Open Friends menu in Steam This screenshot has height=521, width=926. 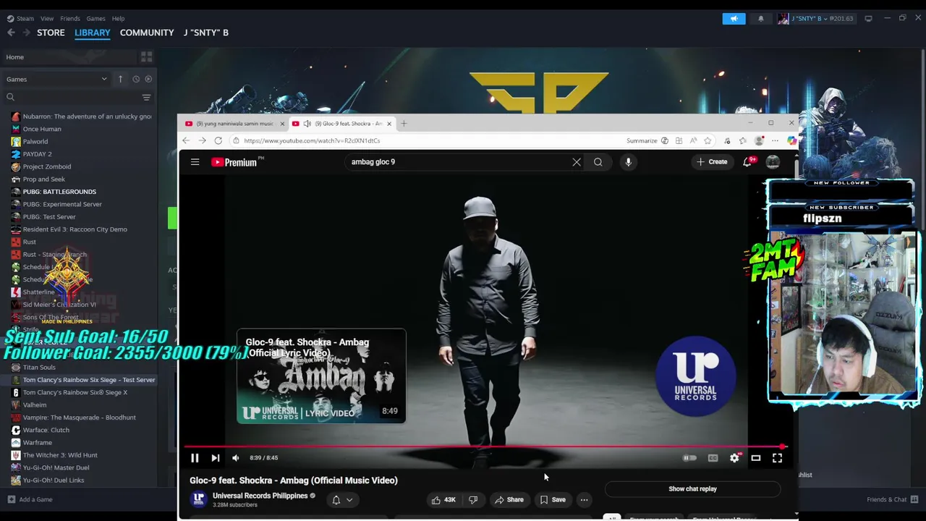pos(70,19)
